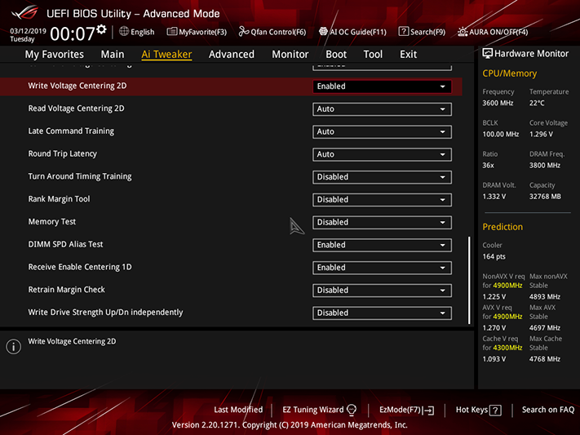Click Search on FAQ link
The image size is (580, 435).
(x=548, y=410)
